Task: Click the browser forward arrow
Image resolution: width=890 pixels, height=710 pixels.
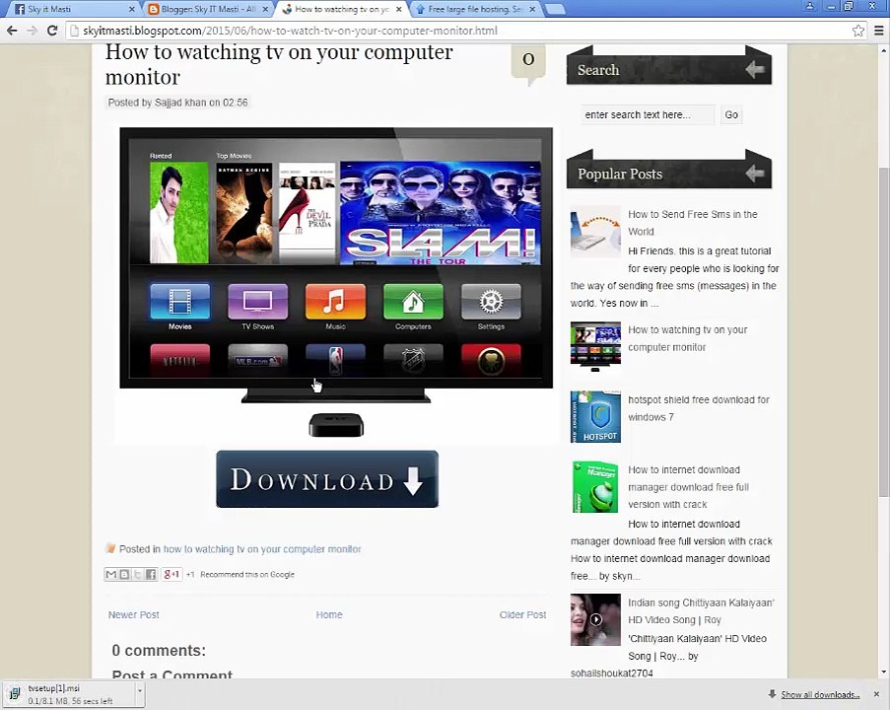Action: (32, 31)
